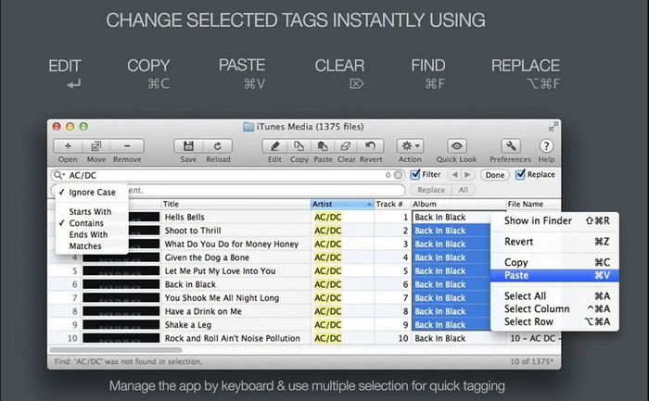Choose Select Row in context menu
649x401 pixels.
[554, 321]
